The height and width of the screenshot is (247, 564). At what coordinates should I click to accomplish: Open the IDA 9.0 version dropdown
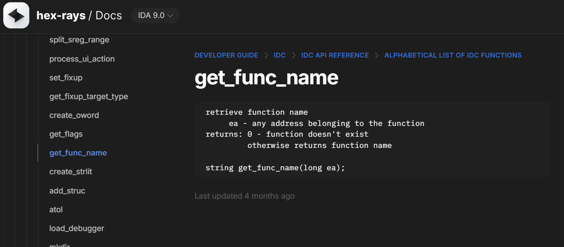[156, 16]
